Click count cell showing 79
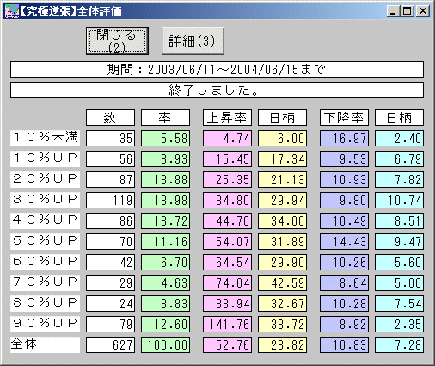The height and width of the screenshot is (366, 435). click(110, 324)
